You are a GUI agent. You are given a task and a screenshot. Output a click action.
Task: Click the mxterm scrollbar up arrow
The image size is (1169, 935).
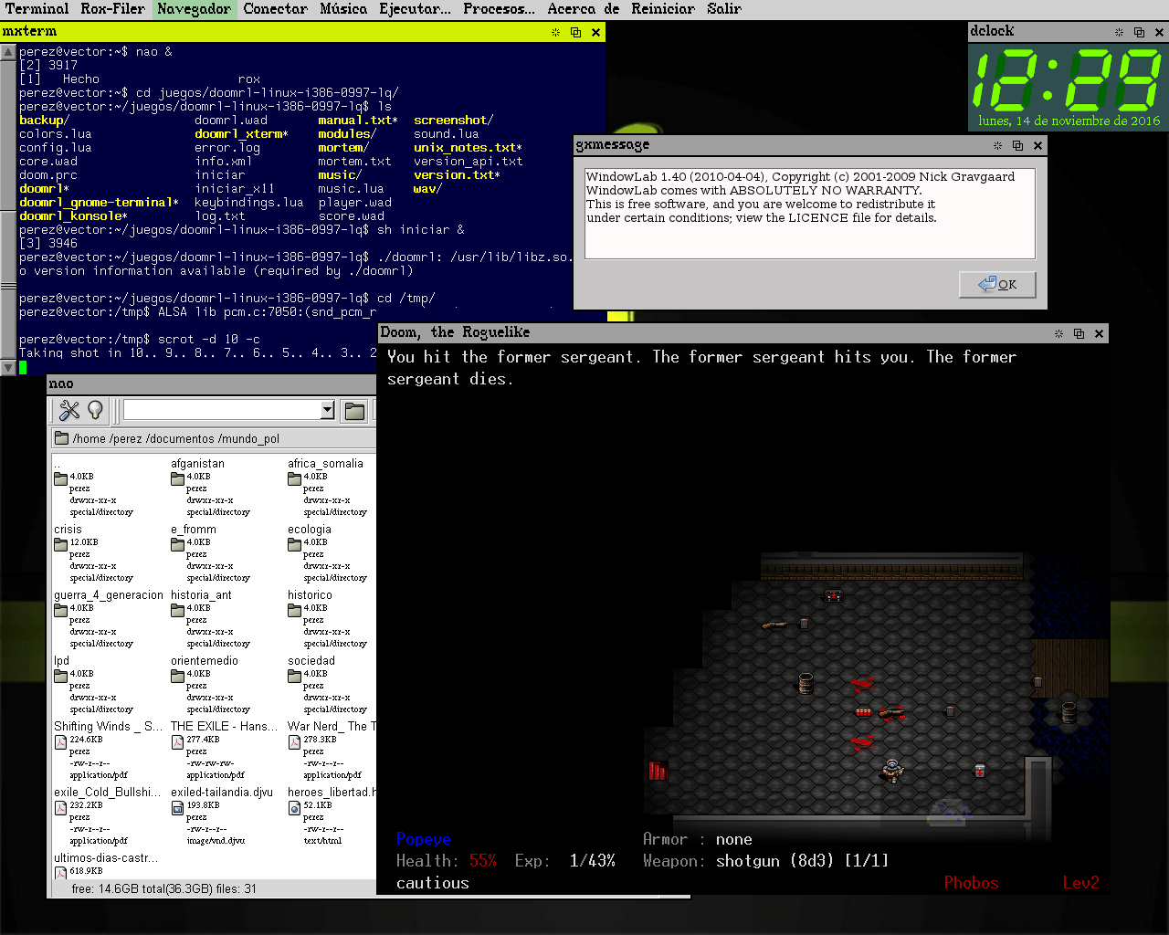tap(8, 51)
